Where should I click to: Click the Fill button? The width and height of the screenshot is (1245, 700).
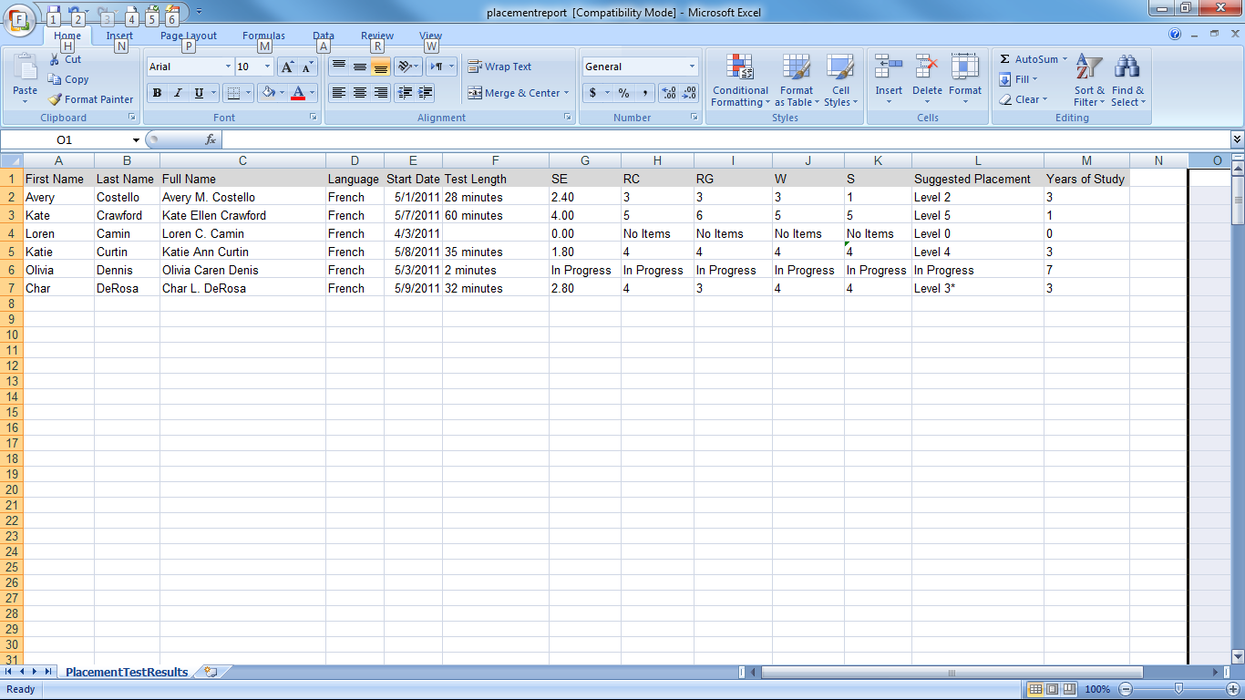[x=1019, y=79]
